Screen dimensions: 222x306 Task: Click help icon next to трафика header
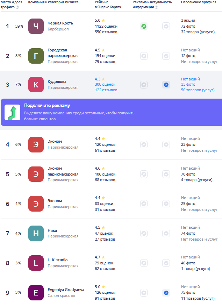coord(17,7)
